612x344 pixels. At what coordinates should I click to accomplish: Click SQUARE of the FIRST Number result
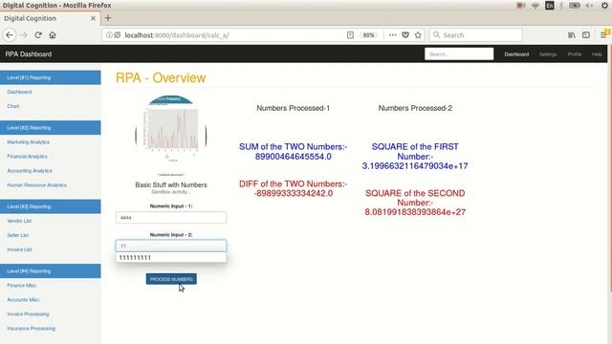pyautogui.click(x=415, y=157)
